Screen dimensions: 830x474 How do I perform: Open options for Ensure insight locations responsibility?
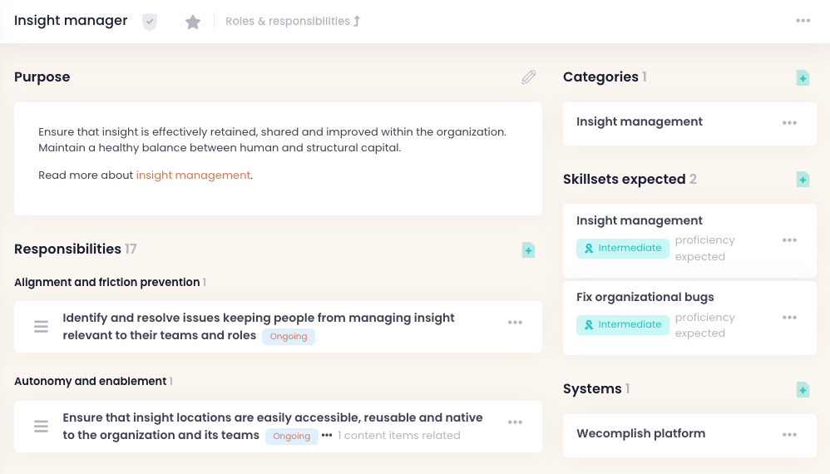click(x=515, y=422)
